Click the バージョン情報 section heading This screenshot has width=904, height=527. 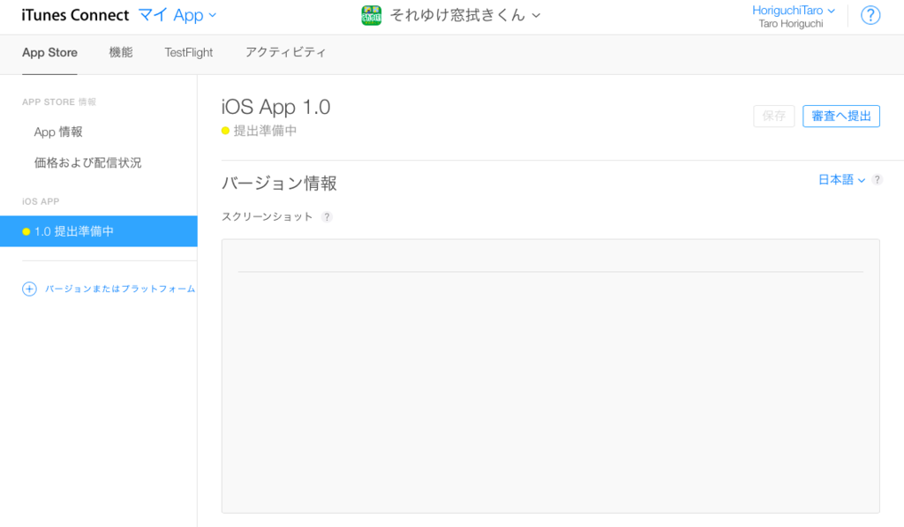pyautogui.click(x=279, y=184)
